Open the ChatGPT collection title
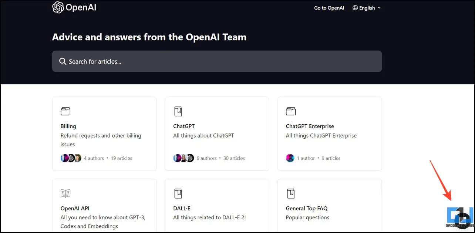The width and height of the screenshot is (475, 233). click(x=184, y=126)
